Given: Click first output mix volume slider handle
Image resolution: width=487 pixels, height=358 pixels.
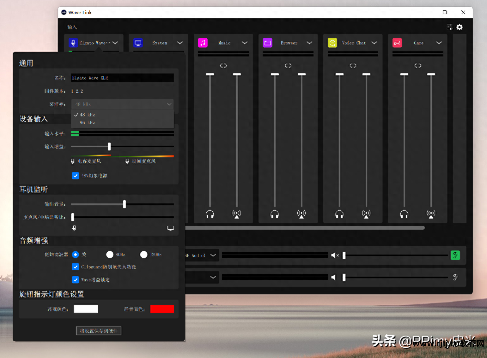Looking at the screenshot, I should click(344, 255).
